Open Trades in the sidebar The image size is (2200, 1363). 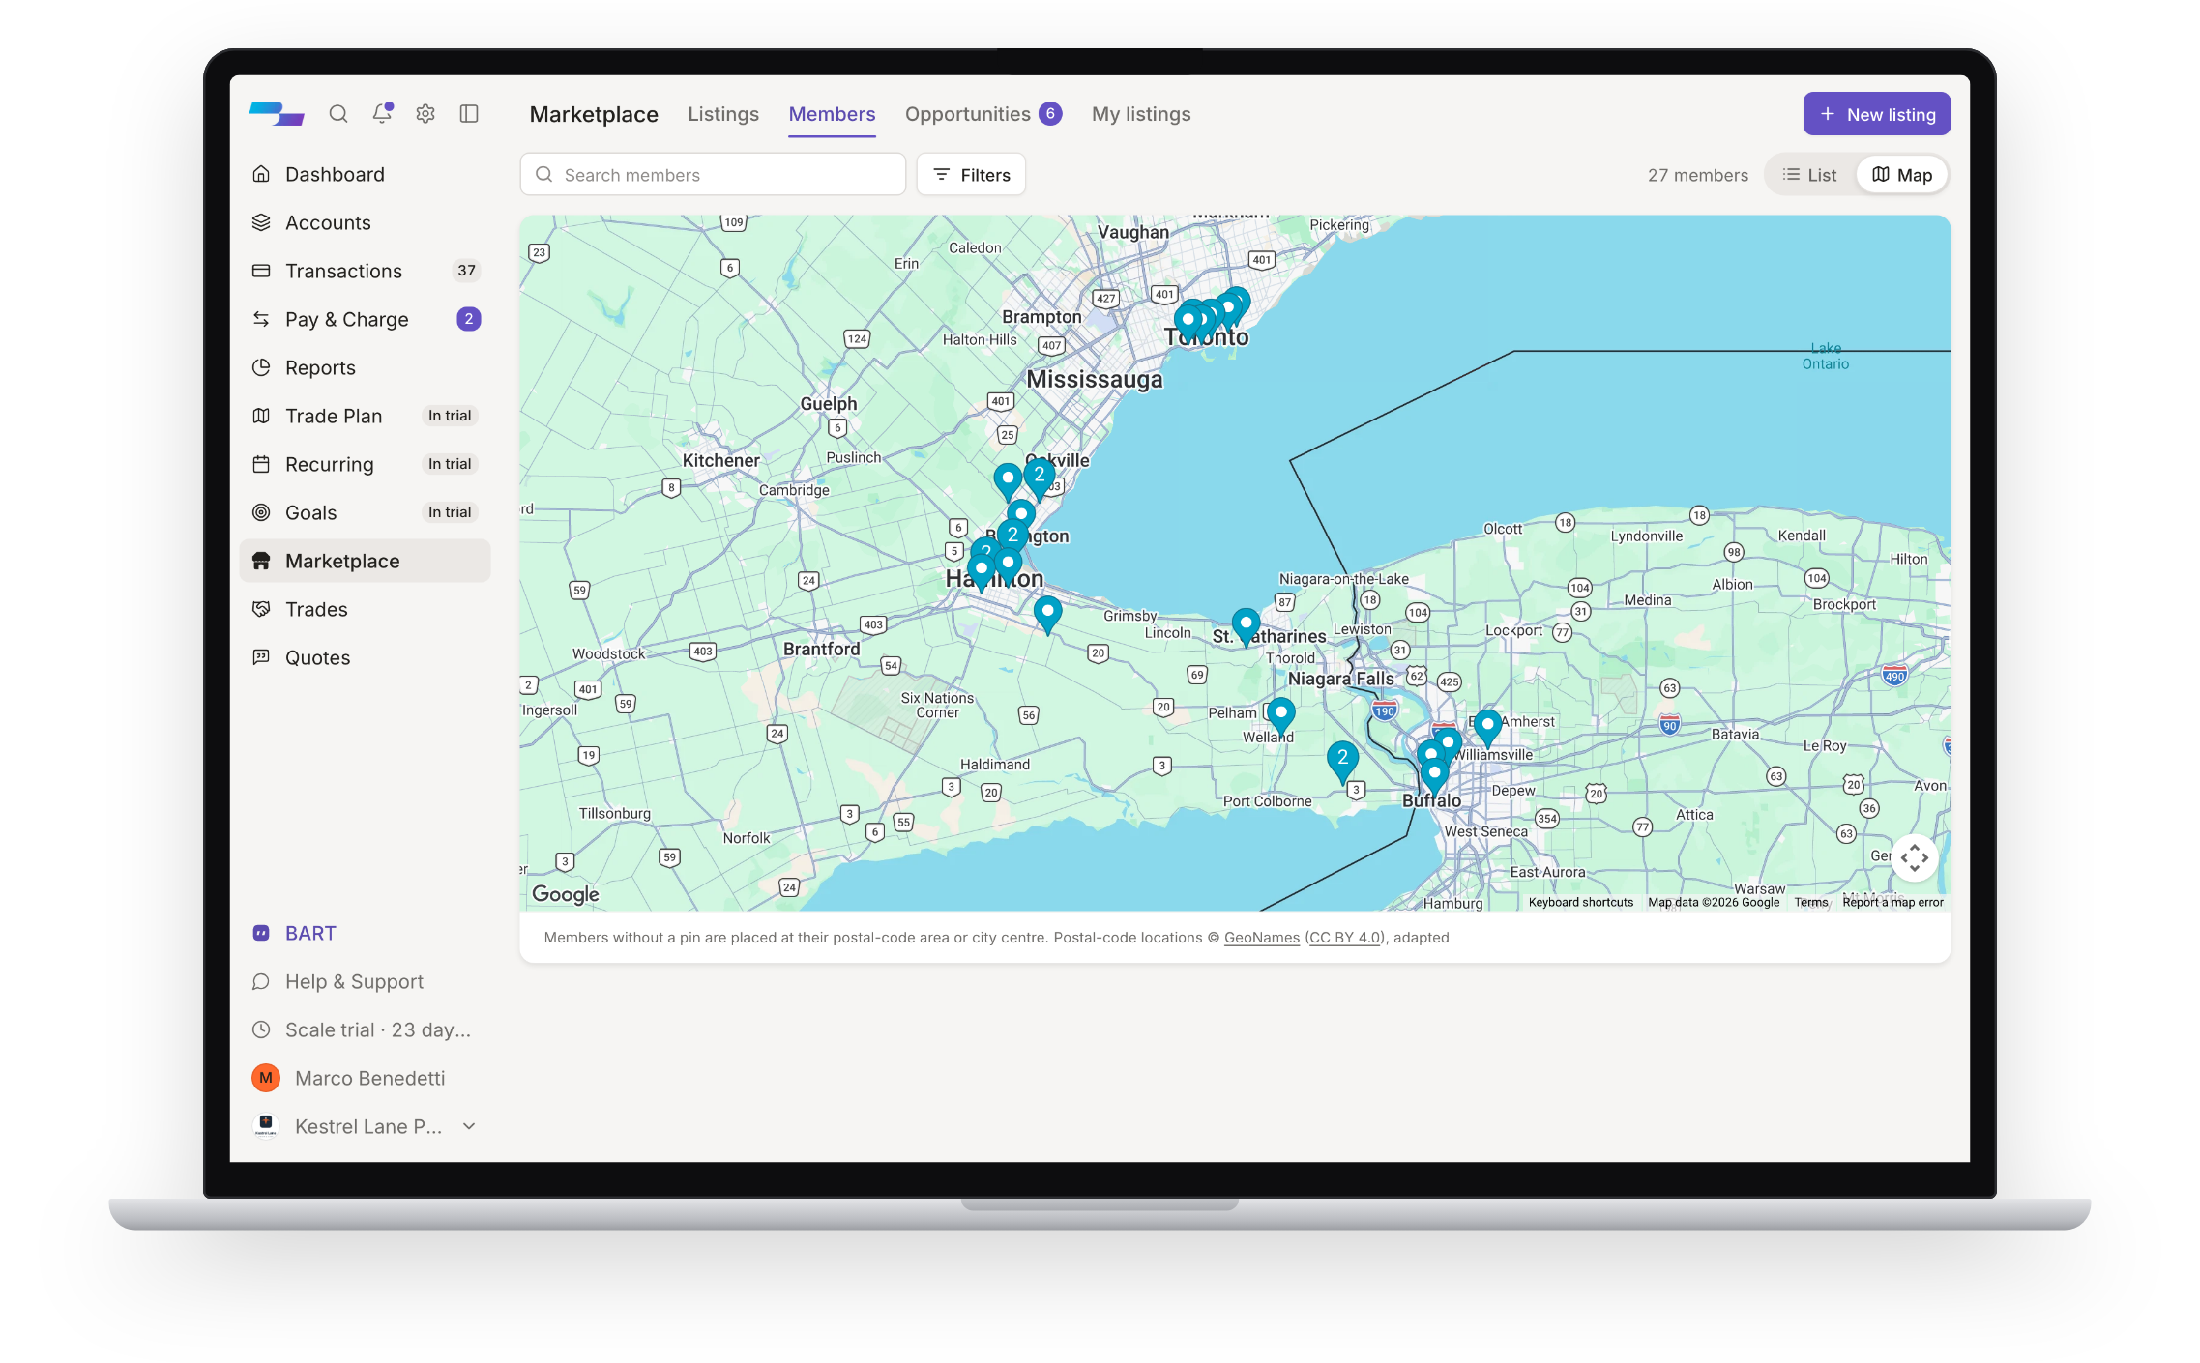(365, 609)
